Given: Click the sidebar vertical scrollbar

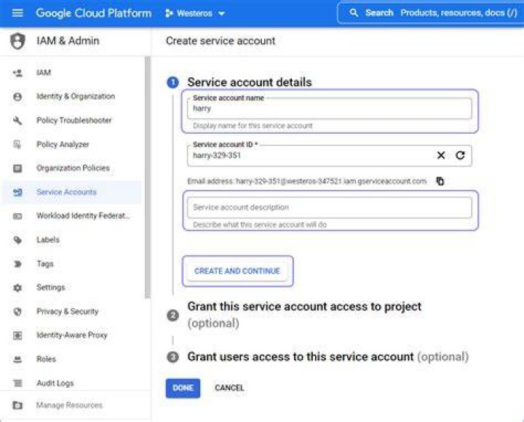Looking at the screenshot, I should [x=147, y=177].
